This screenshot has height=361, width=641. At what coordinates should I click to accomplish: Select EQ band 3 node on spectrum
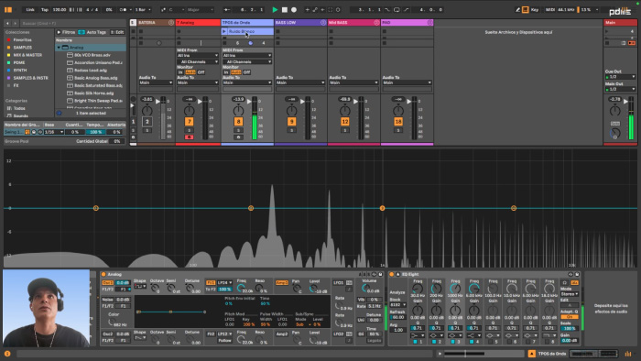coord(382,208)
